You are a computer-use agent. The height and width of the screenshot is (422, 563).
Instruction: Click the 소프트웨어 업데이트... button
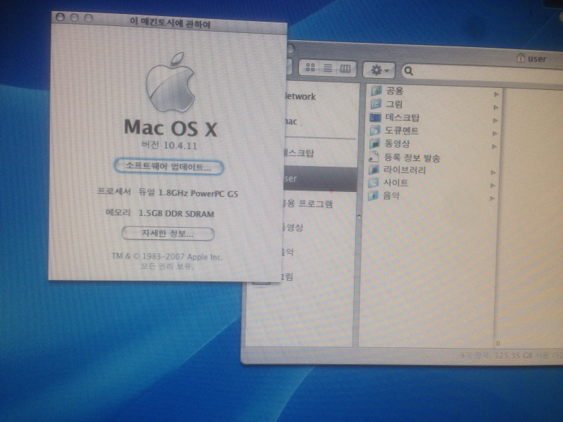tap(168, 167)
